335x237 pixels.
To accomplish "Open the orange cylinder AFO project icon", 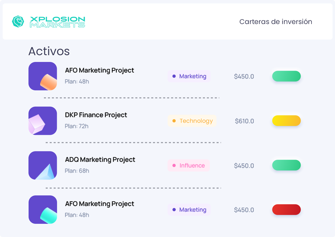I will click(x=43, y=76).
